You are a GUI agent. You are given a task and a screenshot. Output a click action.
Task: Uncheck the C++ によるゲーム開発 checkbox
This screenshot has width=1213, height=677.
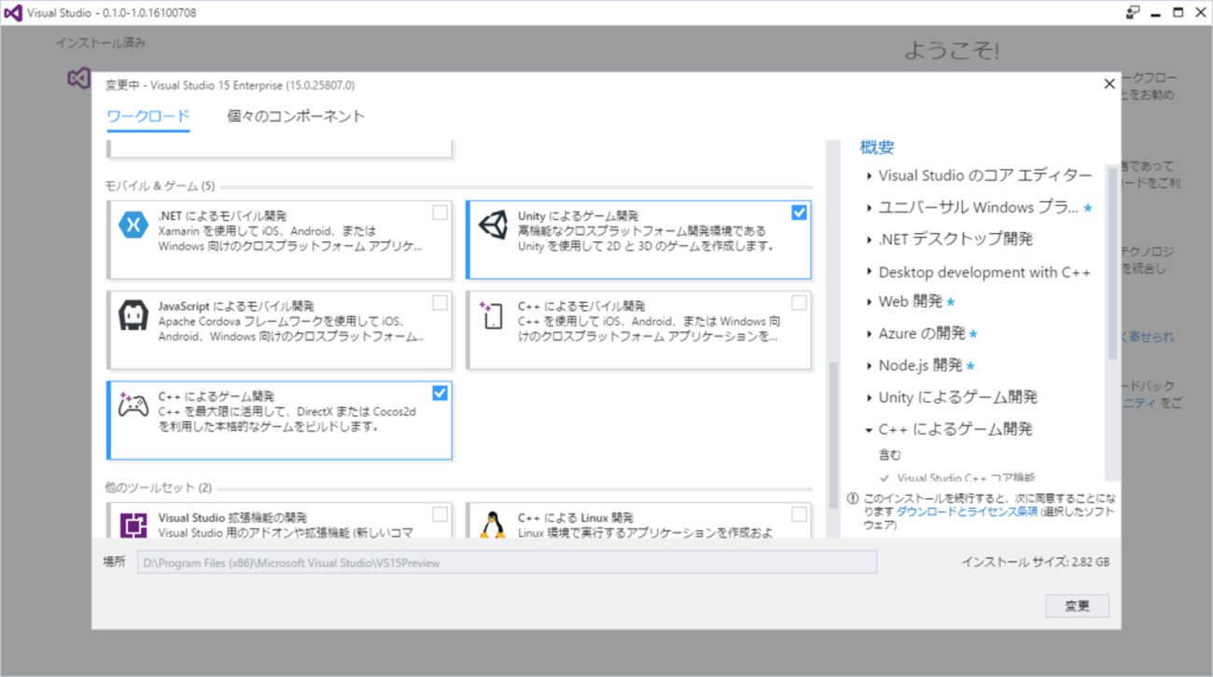[x=439, y=394]
